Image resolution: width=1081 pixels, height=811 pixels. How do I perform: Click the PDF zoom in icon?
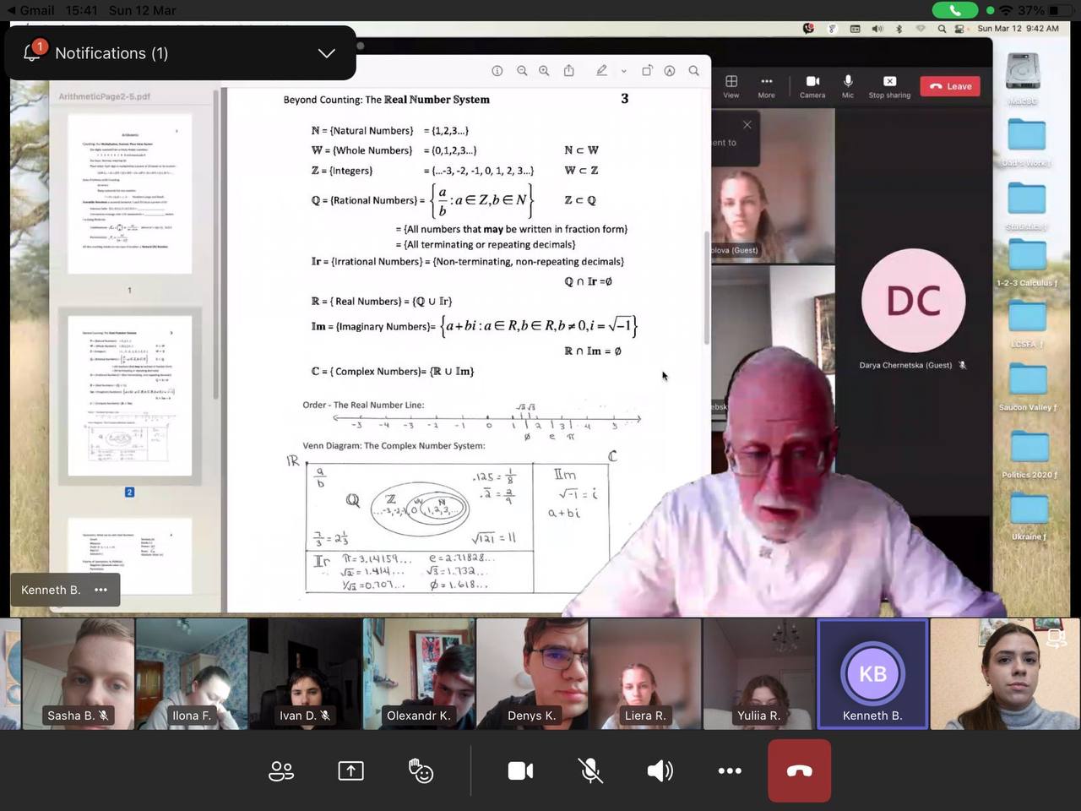[x=544, y=71]
